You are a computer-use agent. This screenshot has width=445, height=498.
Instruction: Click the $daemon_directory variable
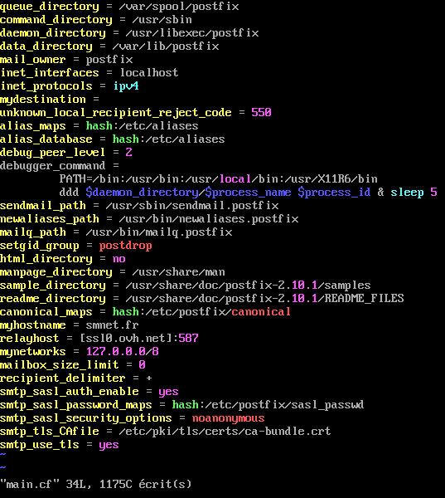point(142,193)
